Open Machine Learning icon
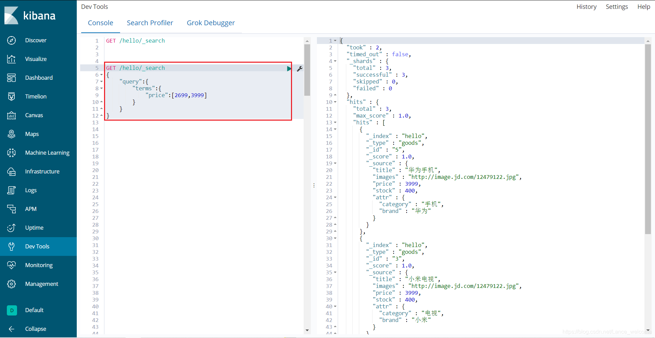Viewport: 655px width, 338px height. [11, 153]
